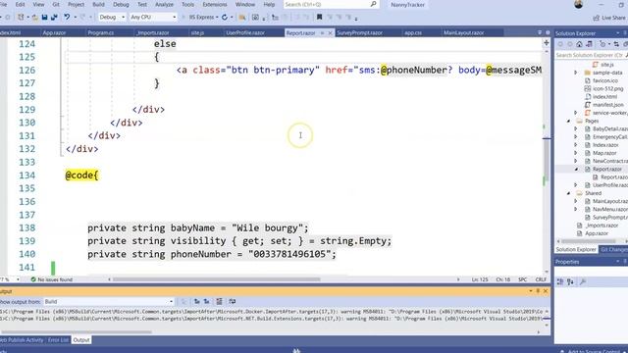The image size is (628, 353).
Task: Click Switch Views icon in Solution Explorer
Action: 589,44
